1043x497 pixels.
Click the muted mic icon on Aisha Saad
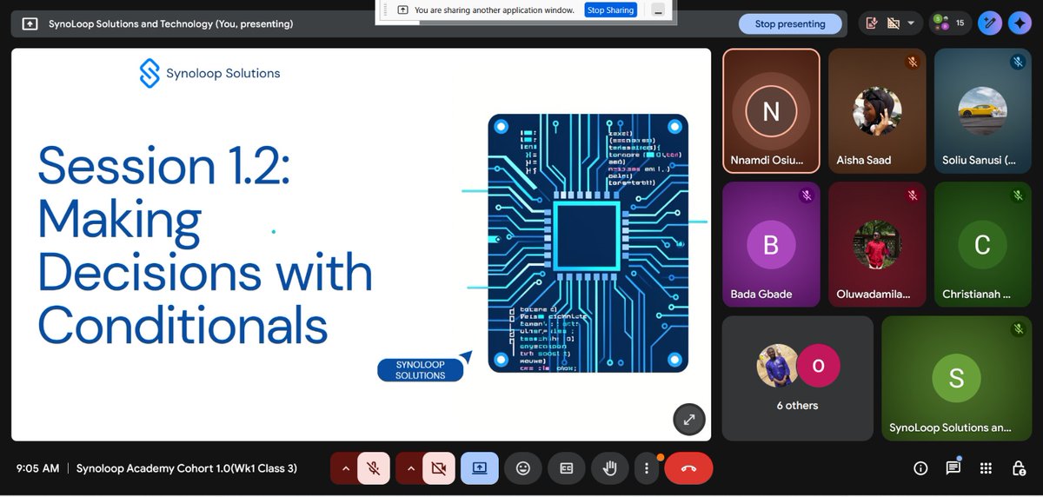912,62
